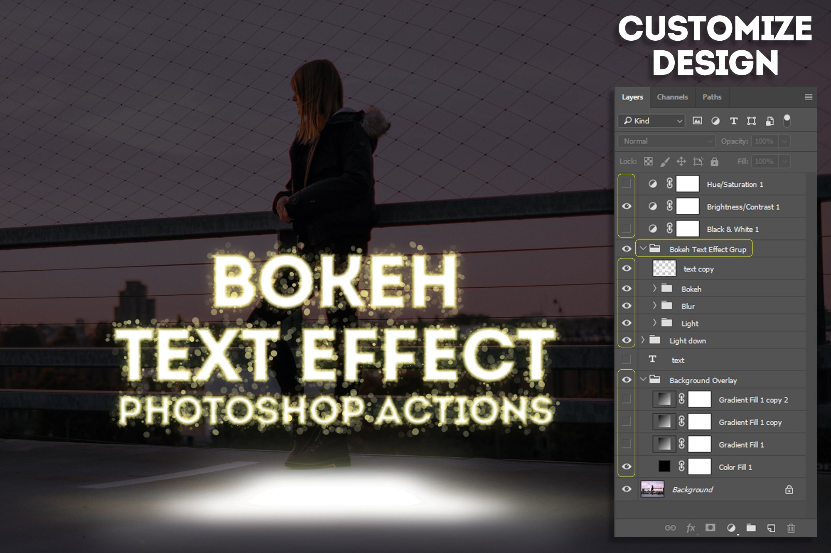Click the Hue/Saturation 1 mask thumbnail
This screenshot has width=831, height=553.
click(x=688, y=183)
